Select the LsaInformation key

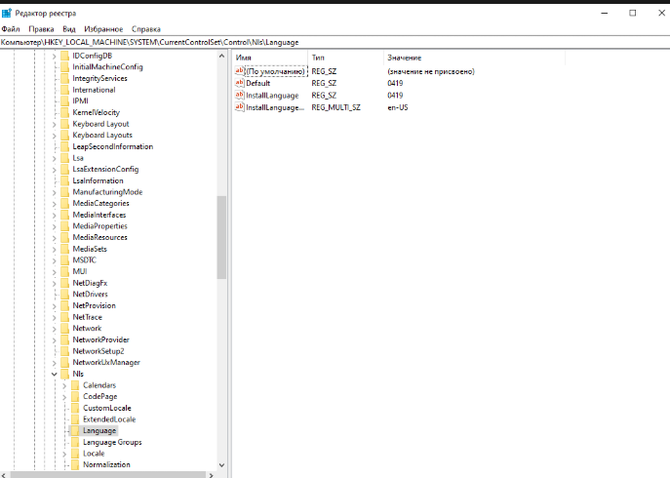coord(98,180)
